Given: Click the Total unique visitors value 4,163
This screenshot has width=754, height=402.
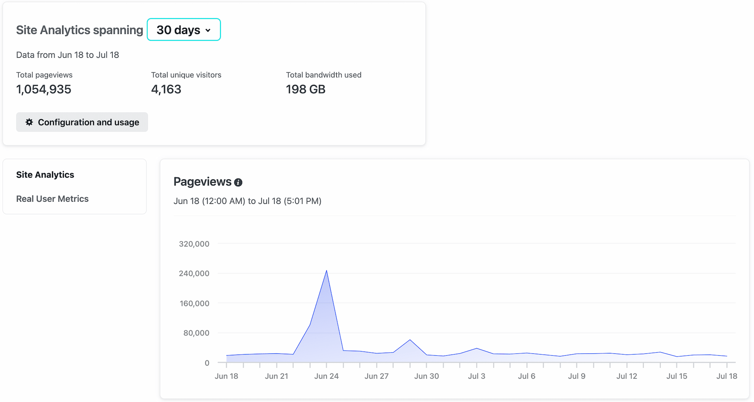Looking at the screenshot, I should pyautogui.click(x=166, y=89).
